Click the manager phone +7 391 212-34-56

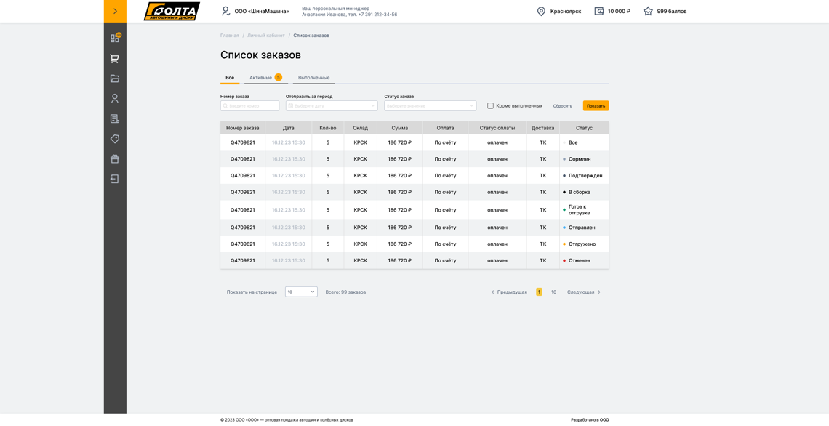pyautogui.click(x=377, y=15)
